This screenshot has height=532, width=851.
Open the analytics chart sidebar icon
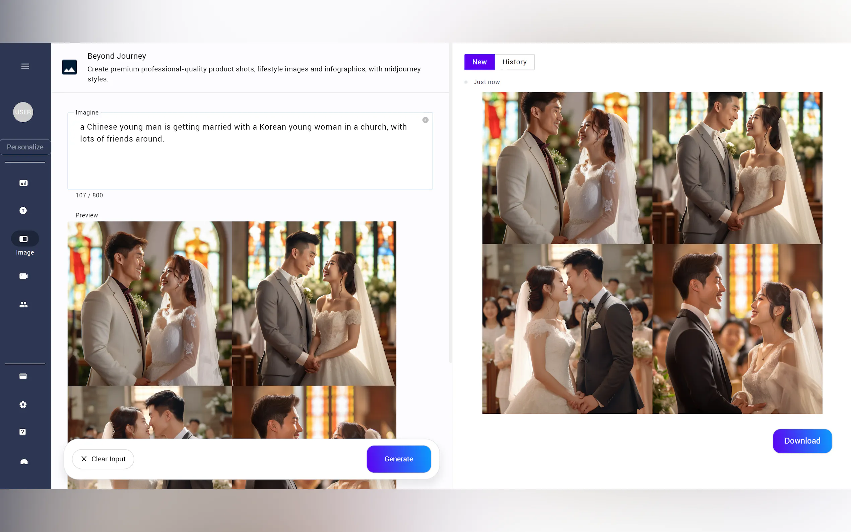tap(23, 183)
